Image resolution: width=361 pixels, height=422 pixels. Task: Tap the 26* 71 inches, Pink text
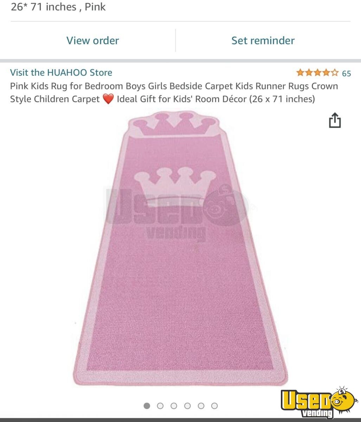58,7
